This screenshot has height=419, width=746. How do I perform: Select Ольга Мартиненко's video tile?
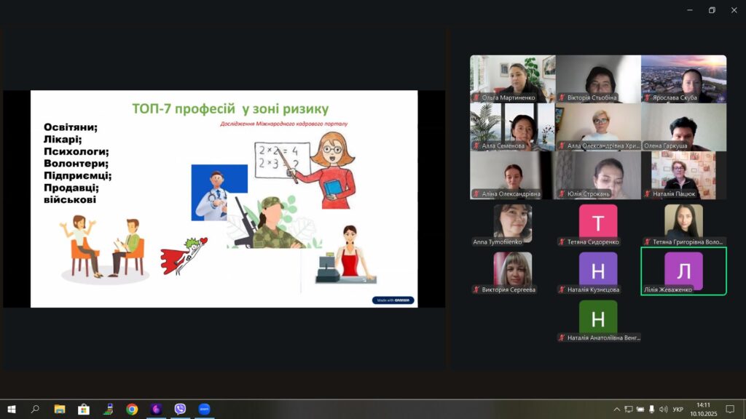pyautogui.click(x=512, y=79)
